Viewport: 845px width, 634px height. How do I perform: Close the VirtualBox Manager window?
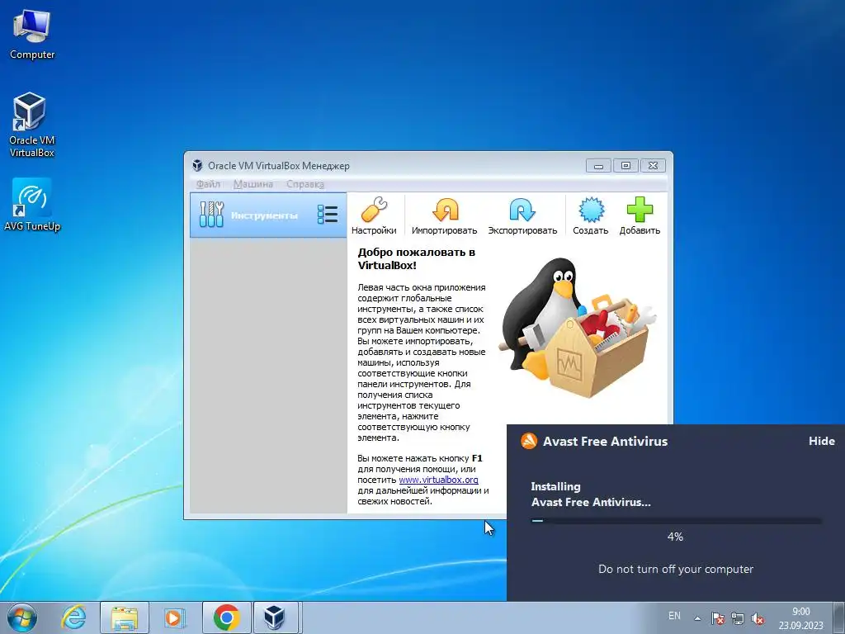pyautogui.click(x=654, y=165)
